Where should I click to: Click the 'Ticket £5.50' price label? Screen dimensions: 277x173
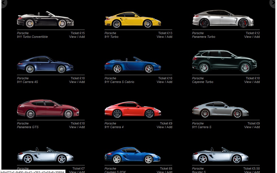[252, 168]
